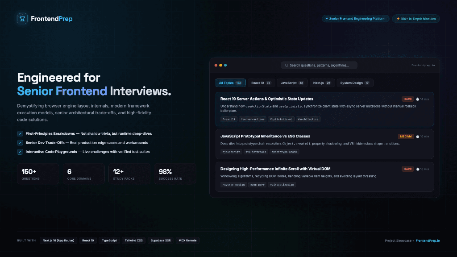Viewport: 457px width, 257px height.
Task: Click the "BUILT WITH" label
Action: pyautogui.click(x=26, y=240)
